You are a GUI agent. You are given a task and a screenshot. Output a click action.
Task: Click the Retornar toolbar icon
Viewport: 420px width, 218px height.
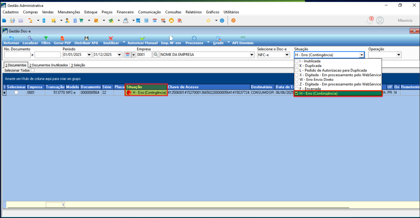click(11, 39)
